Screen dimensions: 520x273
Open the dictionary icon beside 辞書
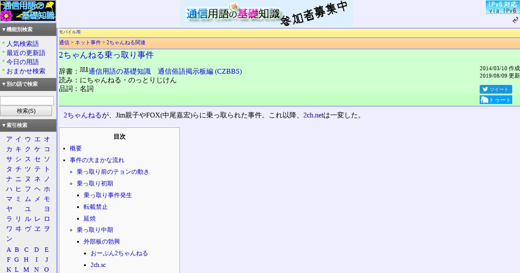coord(84,70)
